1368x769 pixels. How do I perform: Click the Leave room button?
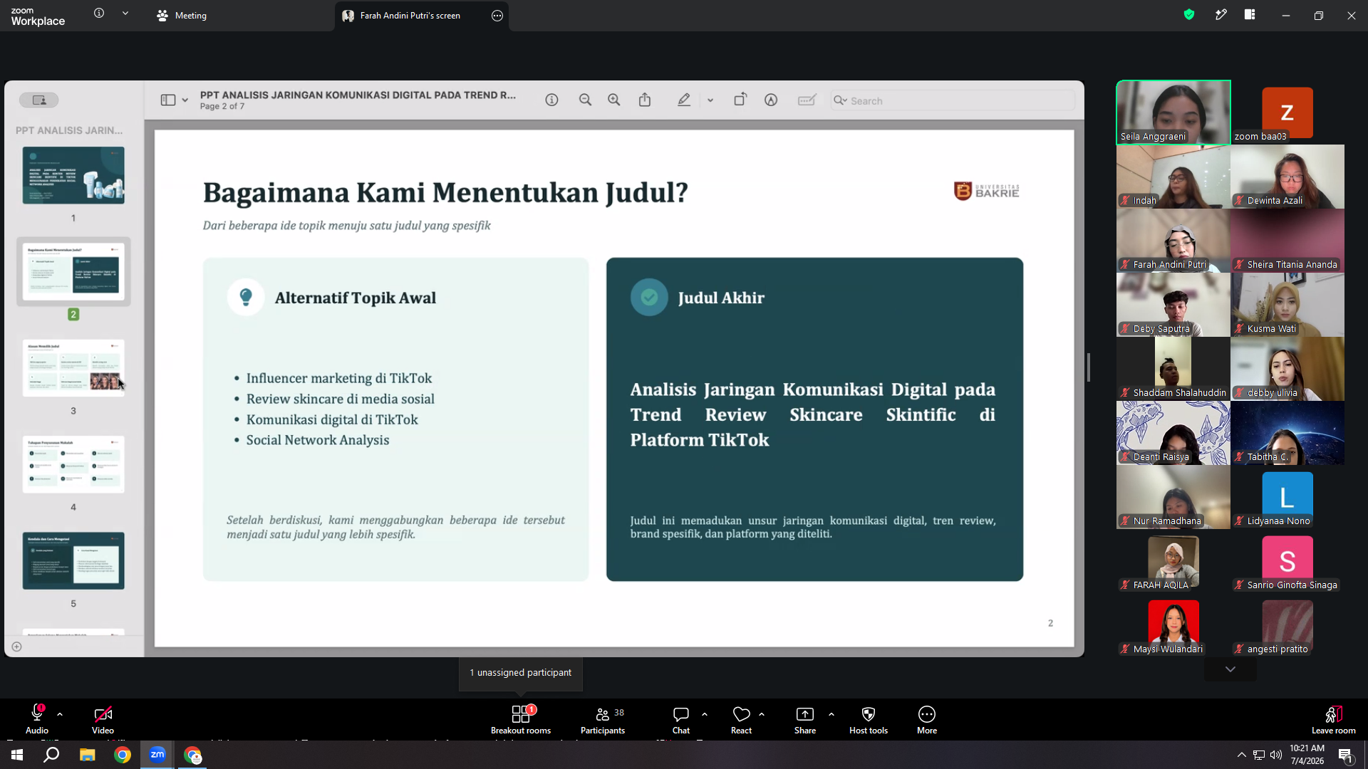[1333, 719]
